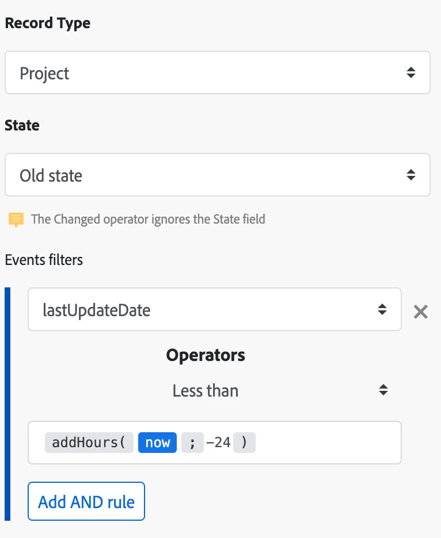
Task: Select the blue now variable token
Action: pyautogui.click(x=157, y=442)
